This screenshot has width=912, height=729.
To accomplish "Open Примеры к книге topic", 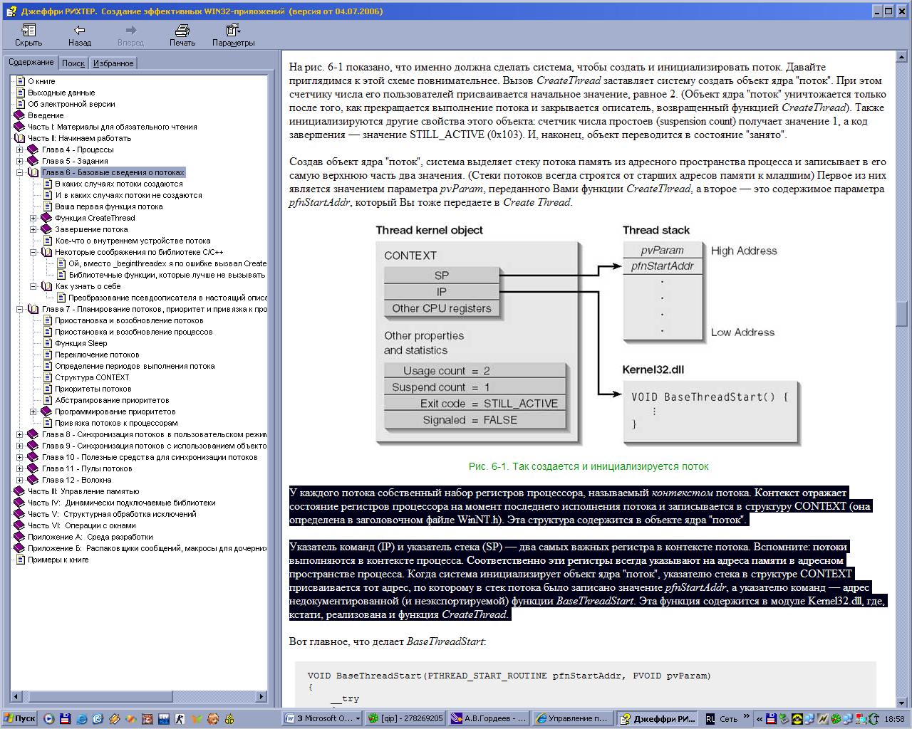I will click(58, 560).
